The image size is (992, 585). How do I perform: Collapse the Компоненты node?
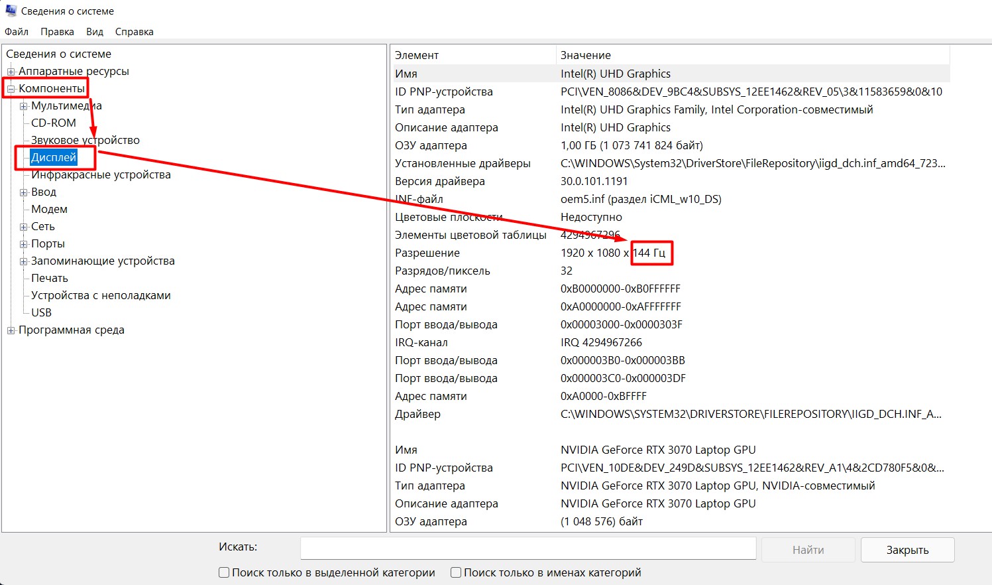click(11, 88)
